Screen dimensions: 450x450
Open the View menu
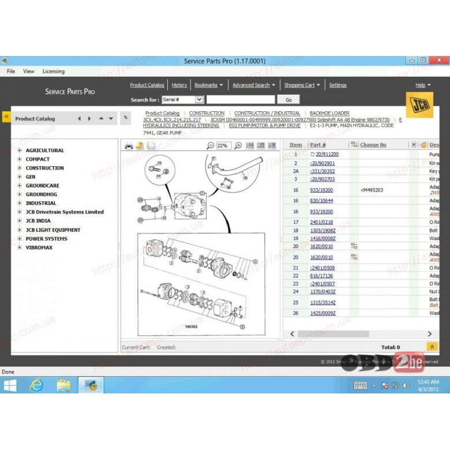tap(29, 71)
